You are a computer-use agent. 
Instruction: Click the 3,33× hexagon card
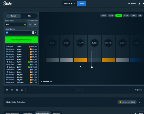click(66, 48)
